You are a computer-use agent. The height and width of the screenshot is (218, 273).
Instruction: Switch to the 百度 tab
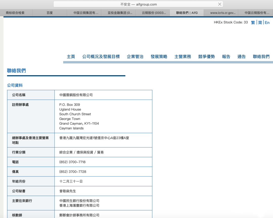[x=50, y=13]
